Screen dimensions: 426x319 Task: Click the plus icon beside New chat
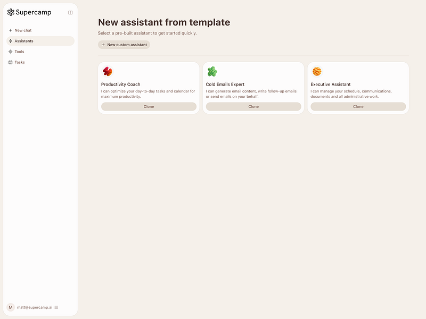pyautogui.click(x=10, y=30)
